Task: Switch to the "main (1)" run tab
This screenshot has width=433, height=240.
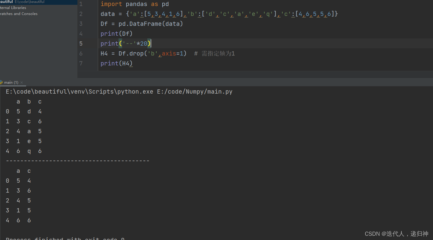Action: click(x=11, y=82)
